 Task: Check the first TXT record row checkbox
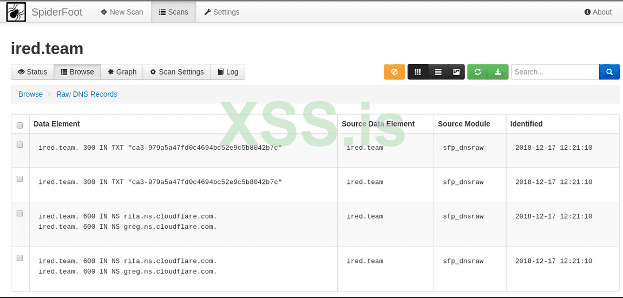[x=20, y=145]
